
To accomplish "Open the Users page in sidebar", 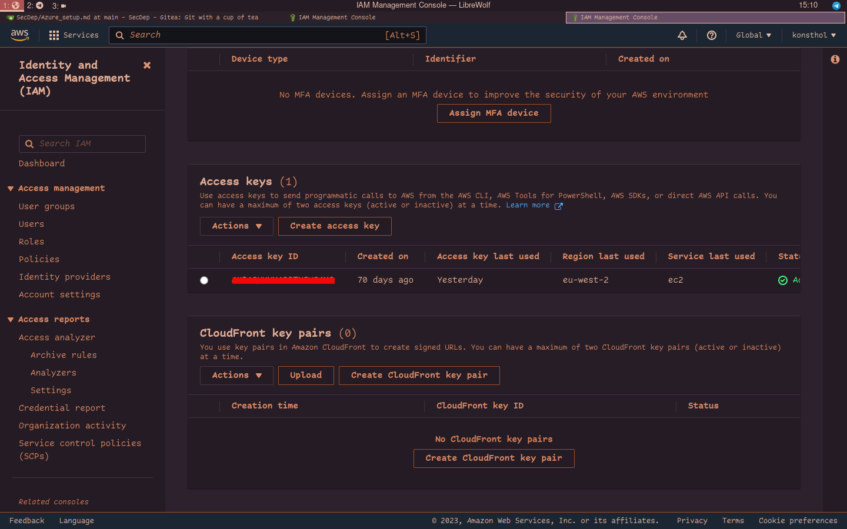I will (x=31, y=224).
